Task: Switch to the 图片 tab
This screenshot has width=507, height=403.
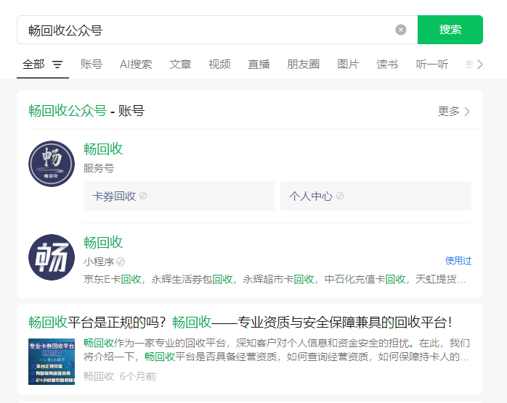Action: point(348,65)
